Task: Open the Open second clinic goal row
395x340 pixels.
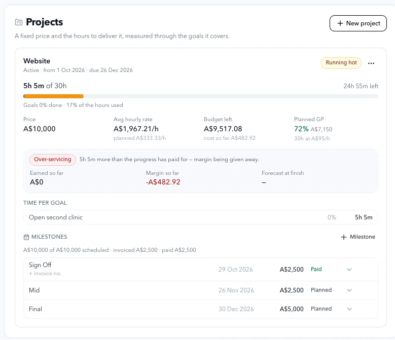Action: tap(200, 217)
